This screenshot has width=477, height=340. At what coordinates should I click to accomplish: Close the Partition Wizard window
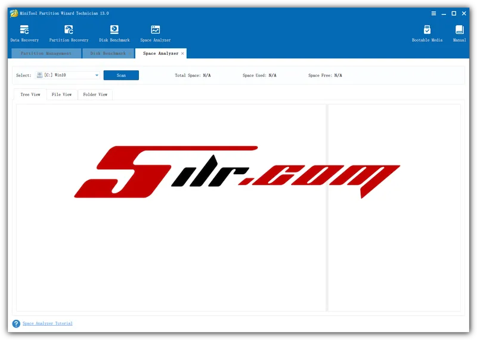point(464,13)
